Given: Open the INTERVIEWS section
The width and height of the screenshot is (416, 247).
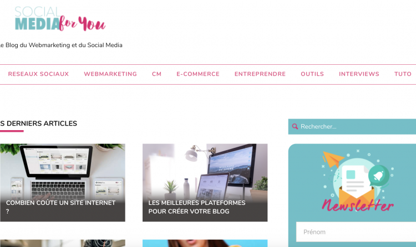Looking at the screenshot, I should tap(359, 74).
